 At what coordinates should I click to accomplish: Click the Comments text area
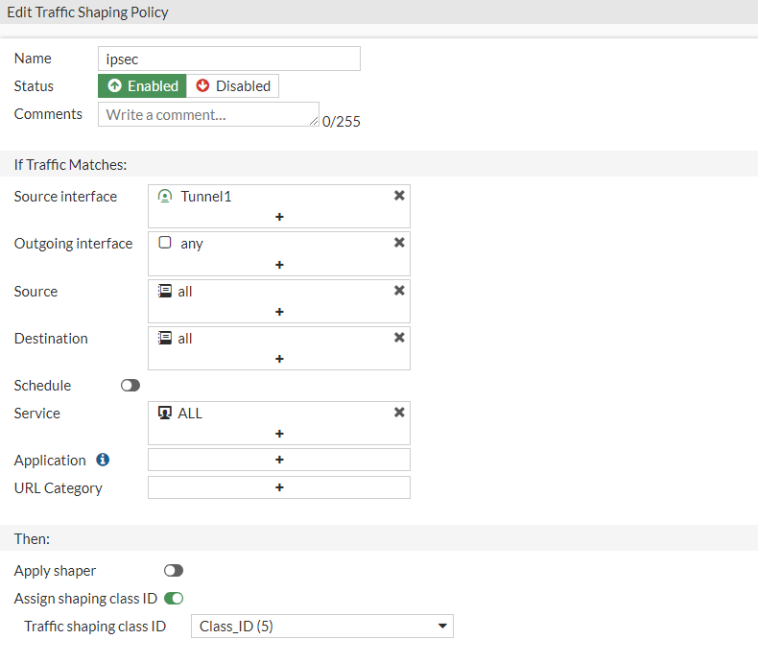coord(208,114)
